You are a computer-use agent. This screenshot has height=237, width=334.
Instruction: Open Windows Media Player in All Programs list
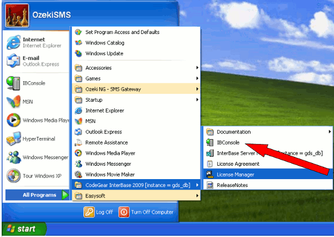(x=136, y=153)
